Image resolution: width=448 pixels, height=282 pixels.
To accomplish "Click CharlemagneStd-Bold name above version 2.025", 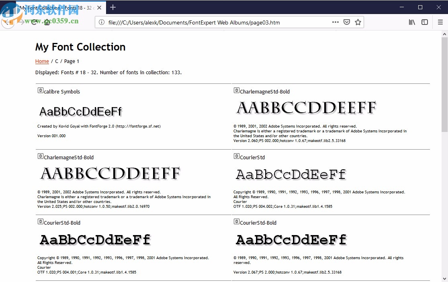I will 69,157.
